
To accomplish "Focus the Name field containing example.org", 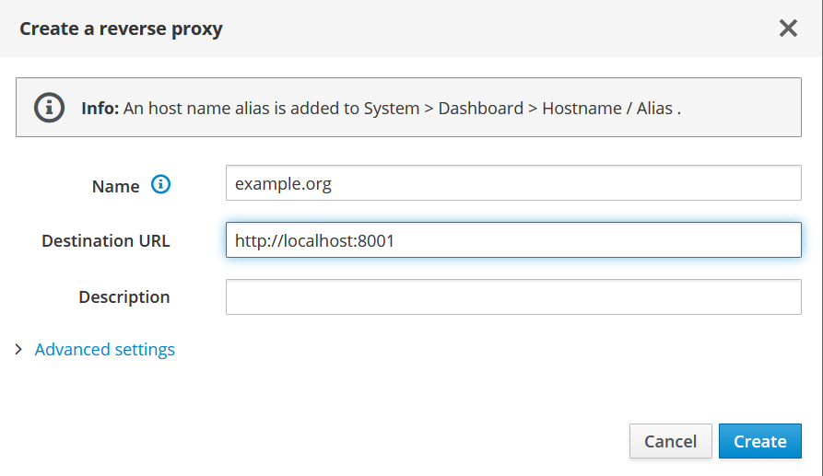I will (x=513, y=183).
